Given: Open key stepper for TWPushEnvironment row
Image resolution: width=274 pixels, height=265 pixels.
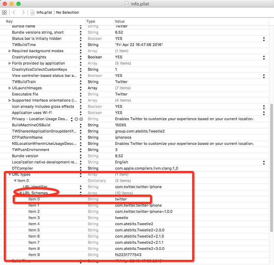Looking at the screenshot, I should click(x=80, y=150).
